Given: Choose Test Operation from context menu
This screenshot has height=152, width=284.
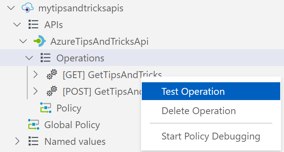Looking at the screenshot, I should click(211, 91).
